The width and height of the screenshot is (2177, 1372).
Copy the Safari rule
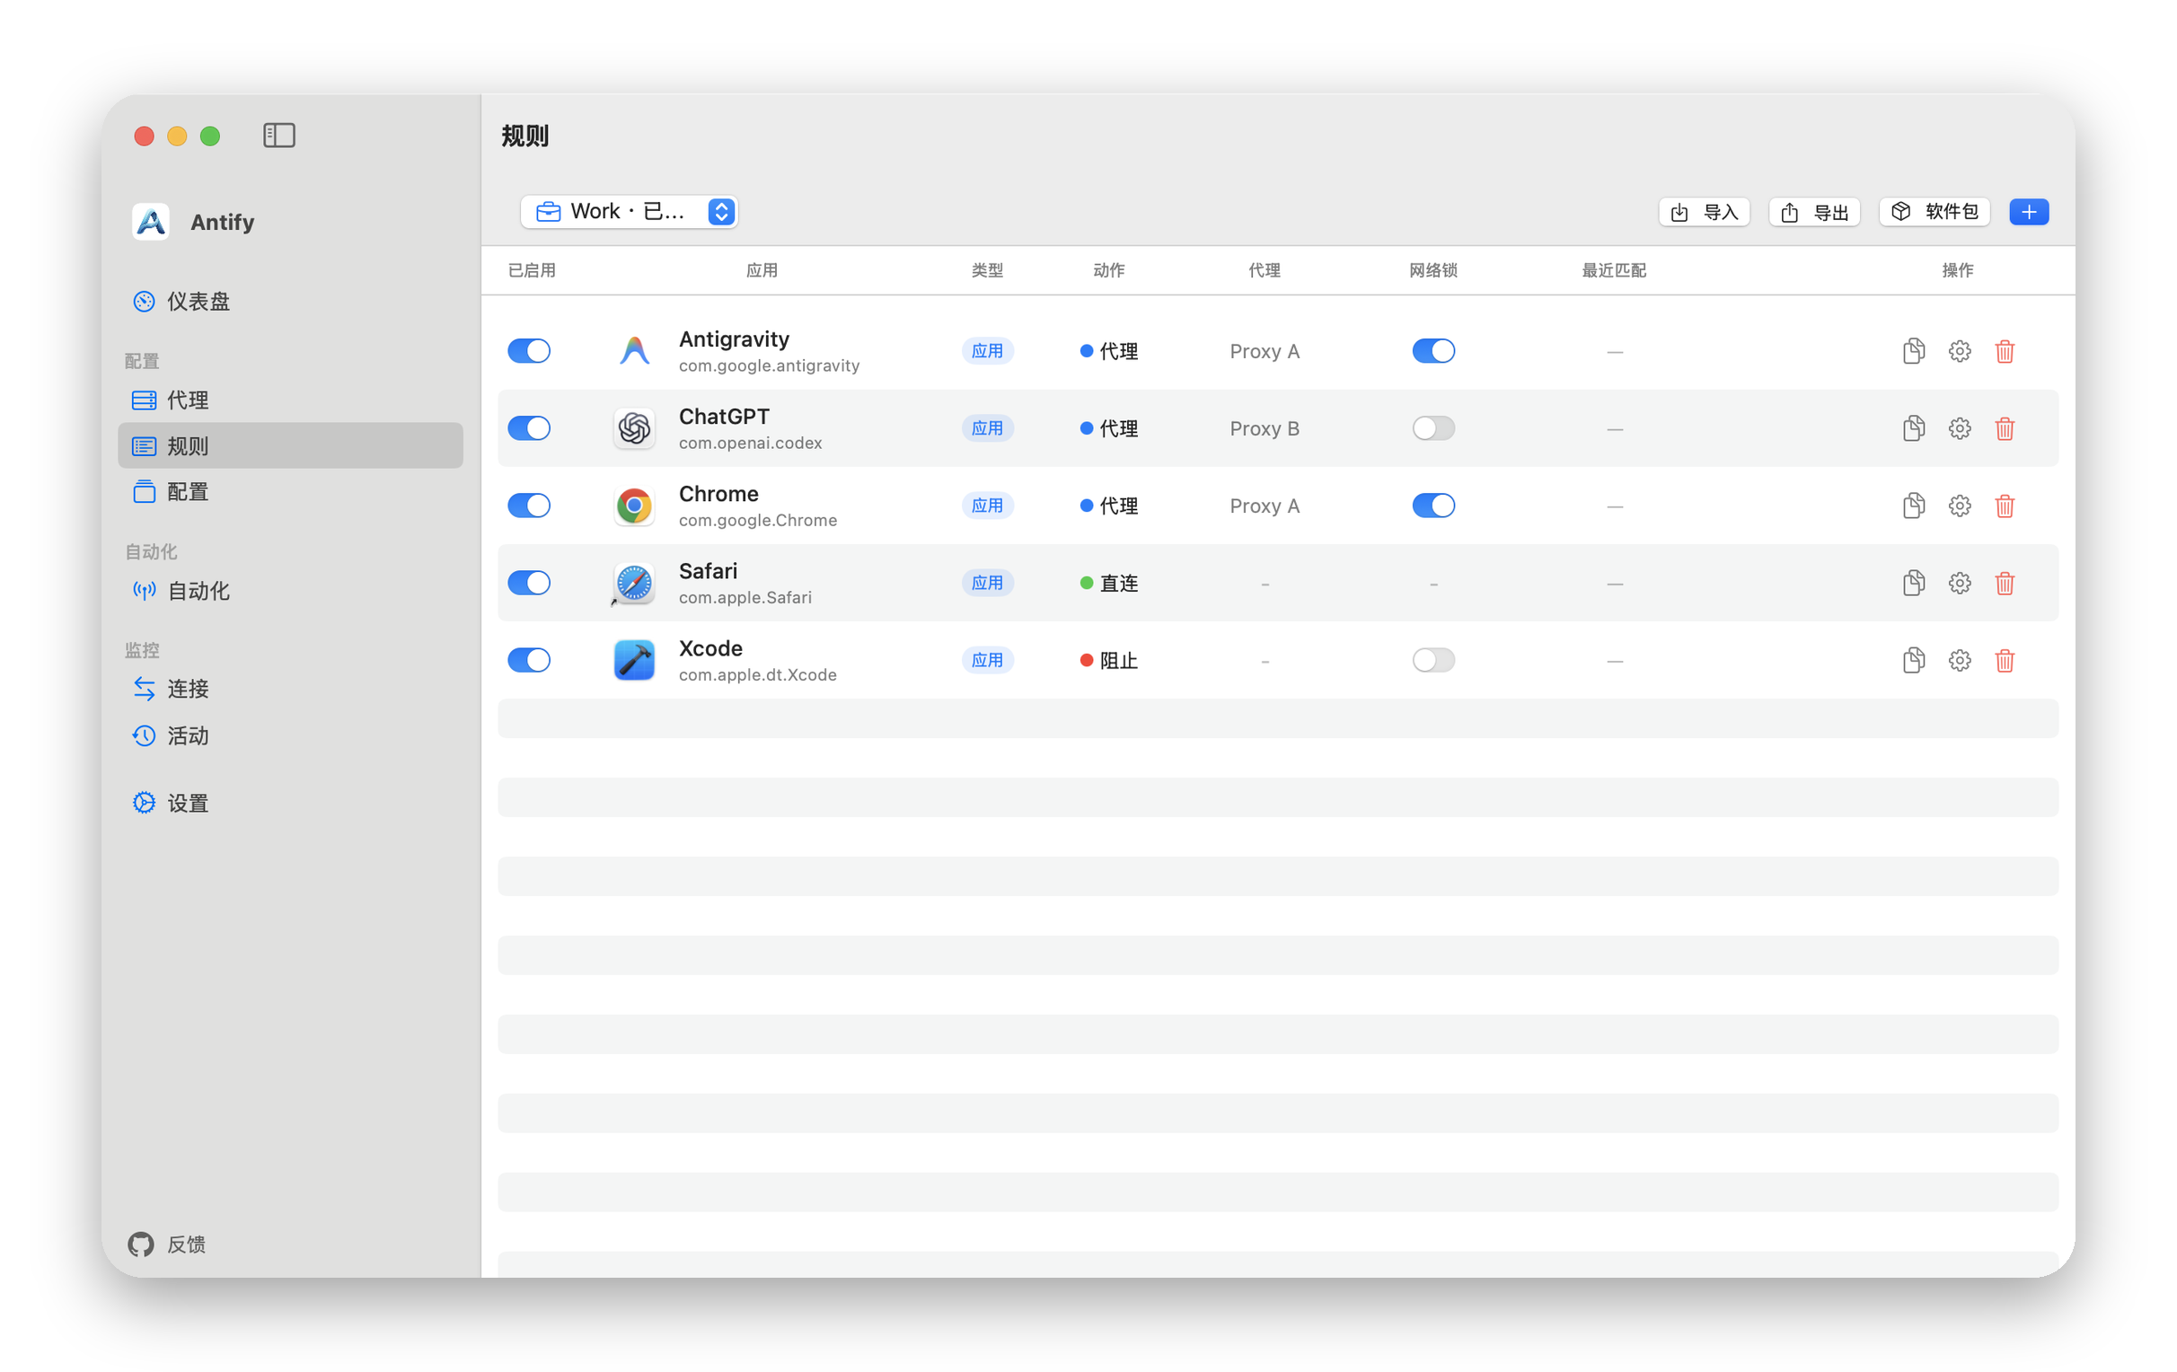1913,583
